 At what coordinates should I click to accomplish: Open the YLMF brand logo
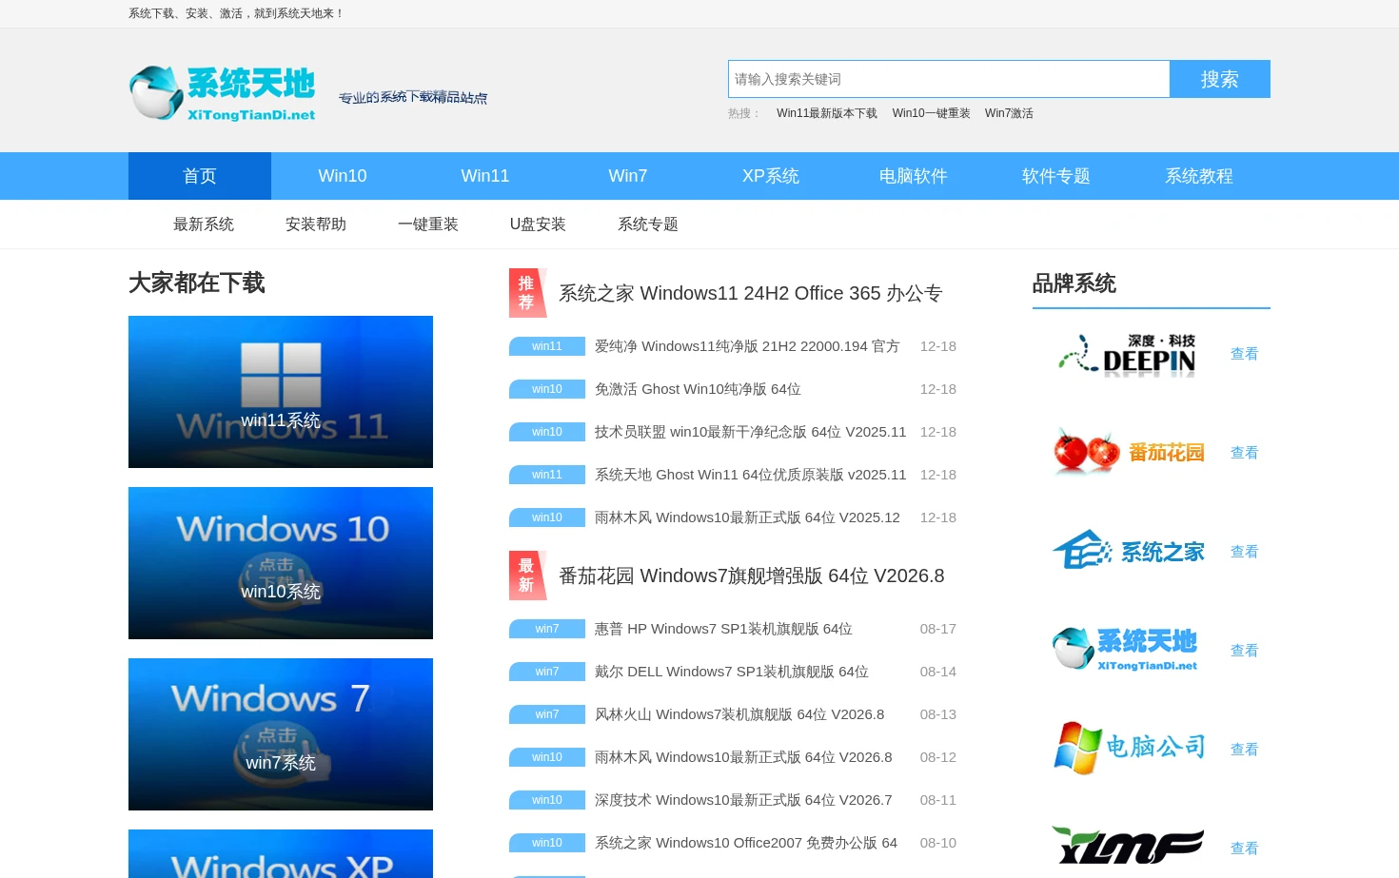click(1128, 847)
